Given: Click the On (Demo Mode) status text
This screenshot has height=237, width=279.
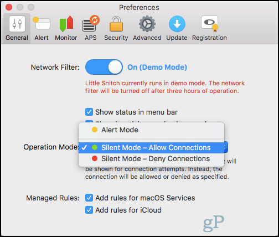Looking at the screenshot, I should click(157, 67).
